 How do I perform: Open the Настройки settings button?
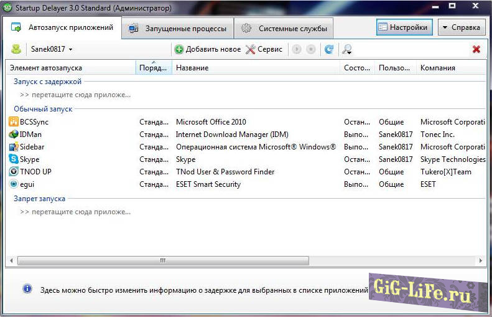click(404, 27)
